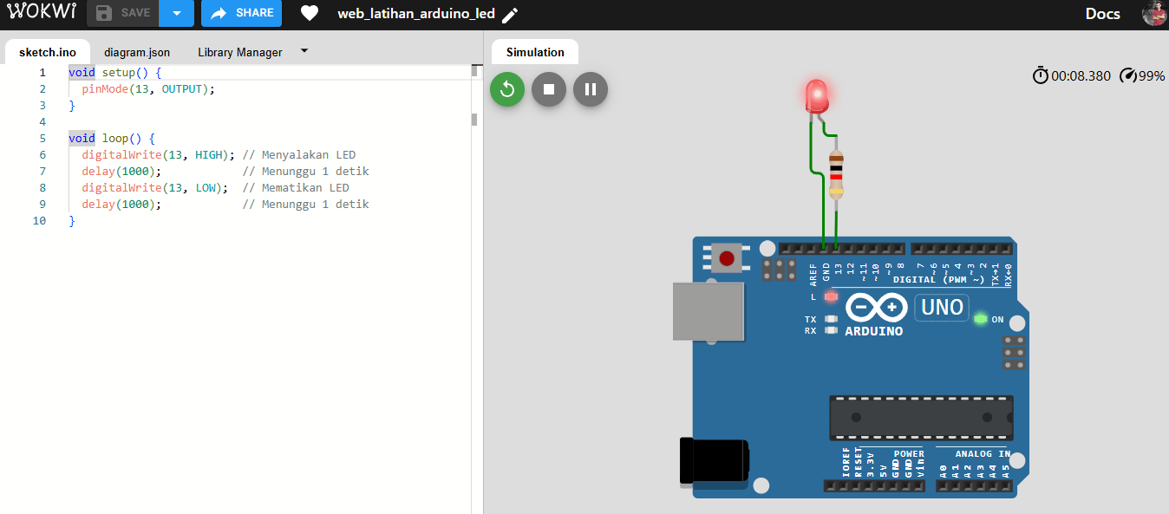Open the editor tabs dropdown arrow
The width and height of the screenshot is (1169, 514).
point(304,51)
